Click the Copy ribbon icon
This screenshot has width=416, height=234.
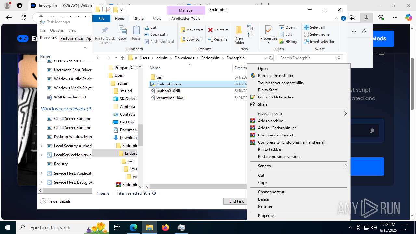pyautogui.click(x=123, y=30)
